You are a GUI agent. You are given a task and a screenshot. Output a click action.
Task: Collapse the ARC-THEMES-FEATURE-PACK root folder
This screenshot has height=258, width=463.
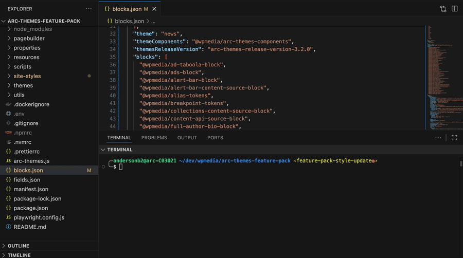coord(4,21)
